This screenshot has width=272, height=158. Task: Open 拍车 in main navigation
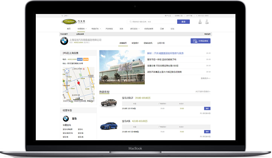[x=121, y=29]
